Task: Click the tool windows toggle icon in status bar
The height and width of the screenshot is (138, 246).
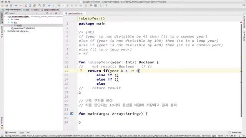Action: tap(2, 136)
